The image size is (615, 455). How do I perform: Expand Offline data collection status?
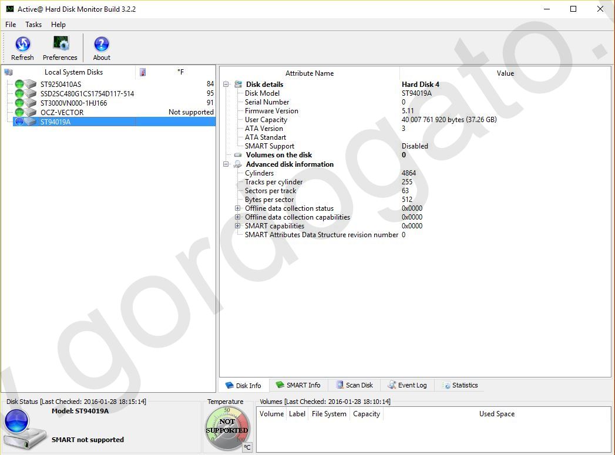pyautogui.click(x=238, y=208)
